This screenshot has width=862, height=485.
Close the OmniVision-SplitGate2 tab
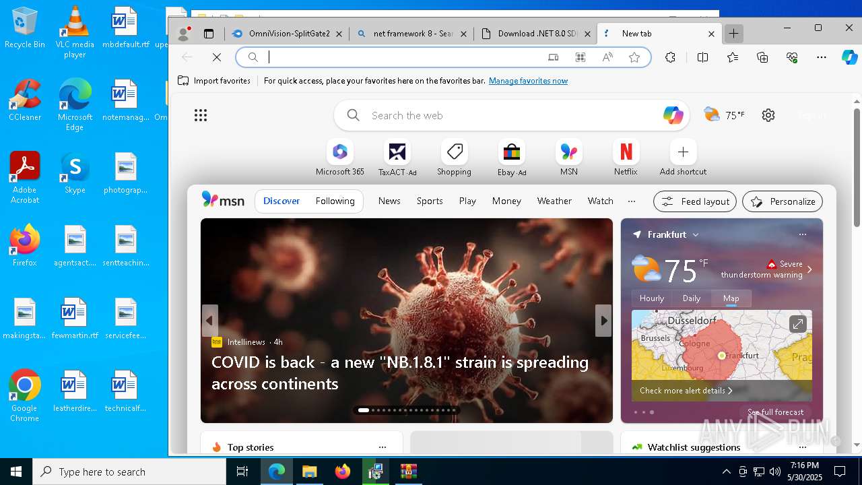tap(339, 34)
